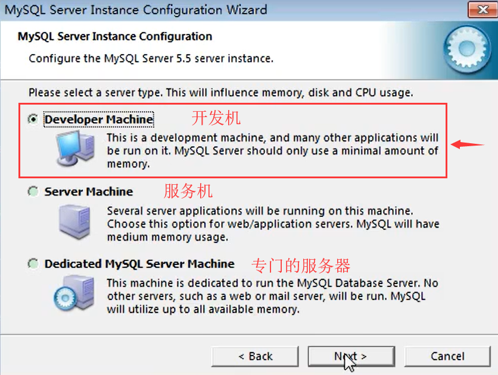The height and width of the screenshot is (375, 498).
Task: Close the Configuration Wizard window
Action: [x=483, y=10]
